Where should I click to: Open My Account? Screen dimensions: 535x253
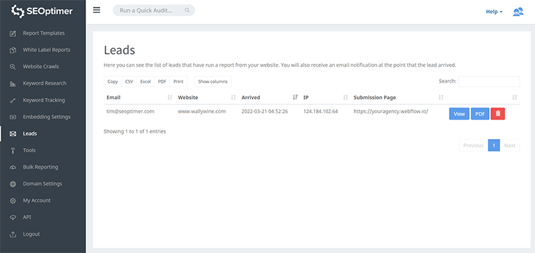tap(37, 200)
